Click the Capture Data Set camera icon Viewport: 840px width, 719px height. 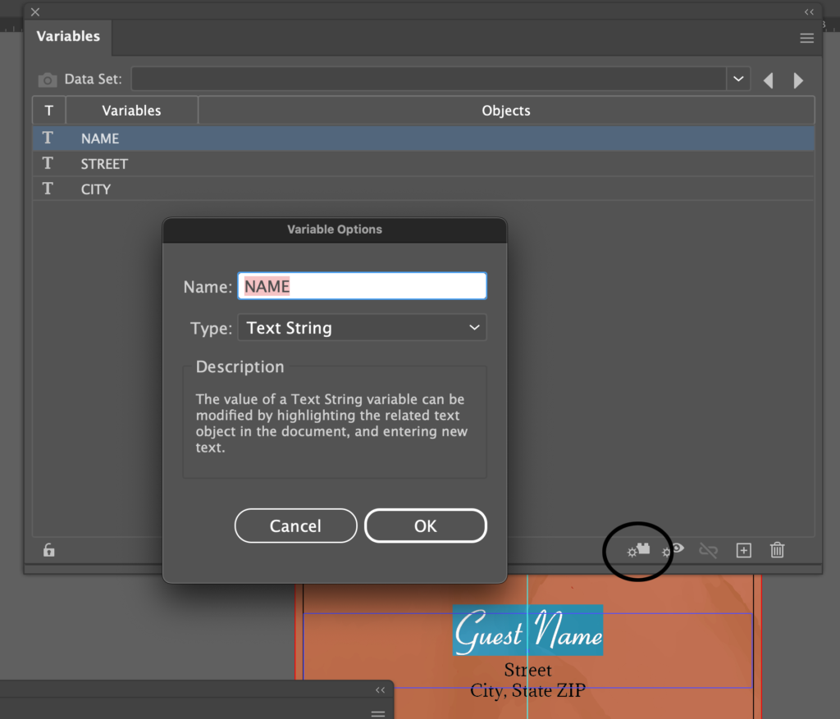tap(47, 80)
